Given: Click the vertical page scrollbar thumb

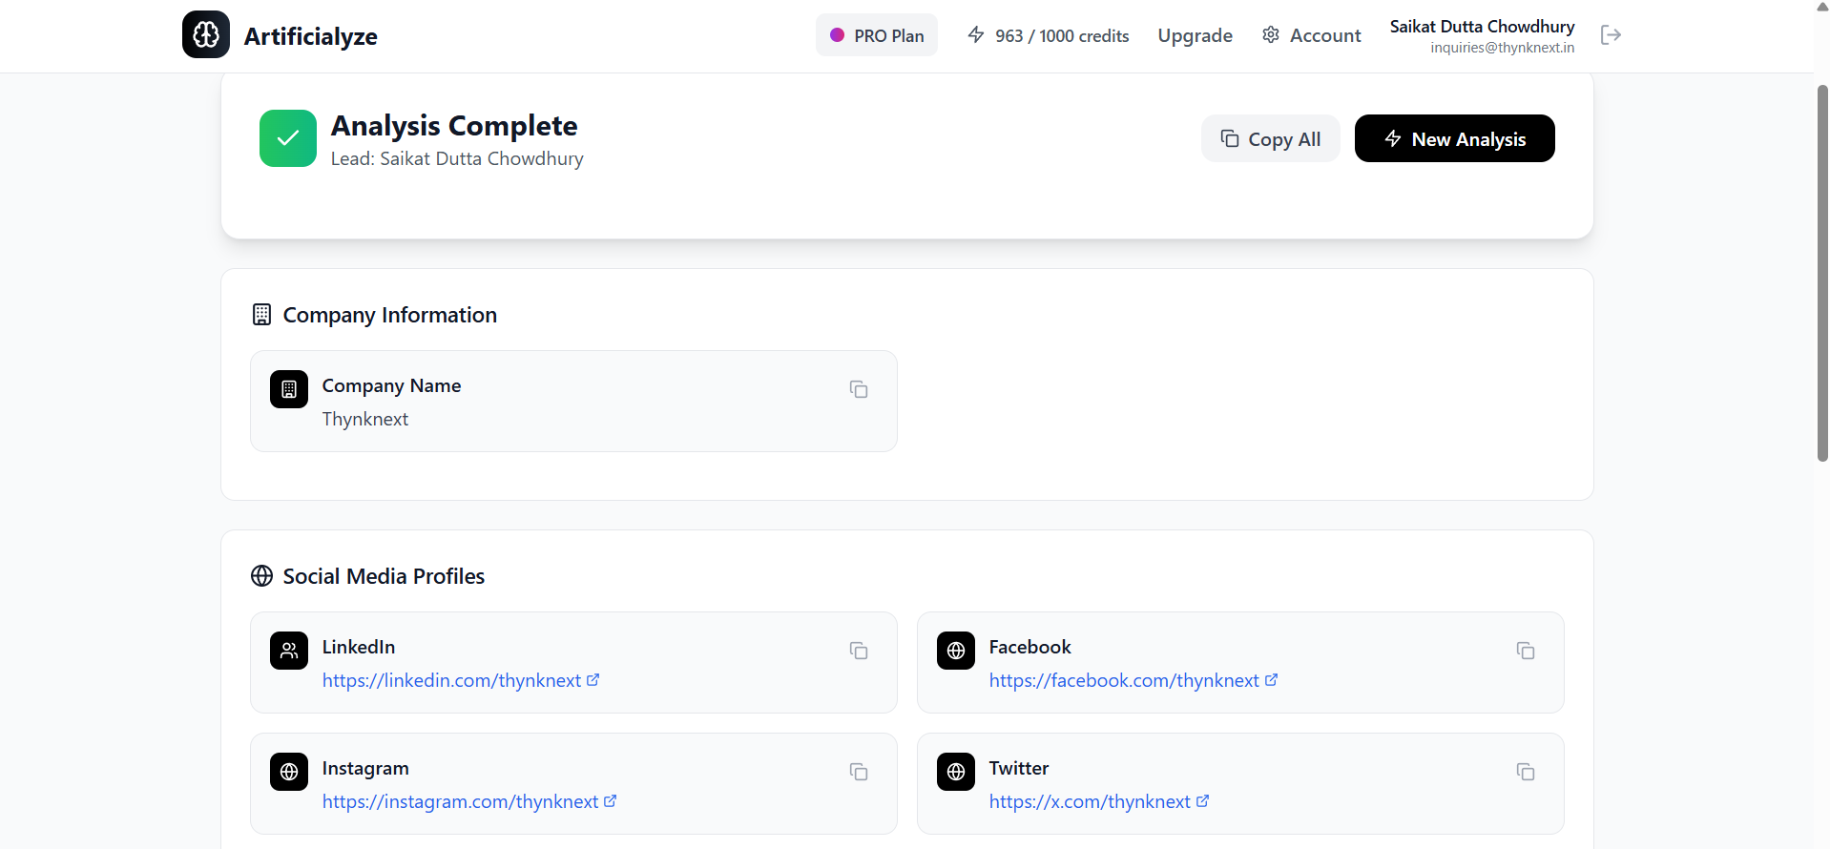Looking at the screenshot, I should (1822, 273).
